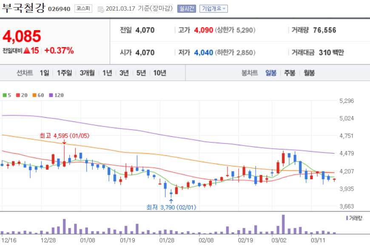Switch to 주봉 candle chart
Screen dimensions: 370x245
[290, 73]
